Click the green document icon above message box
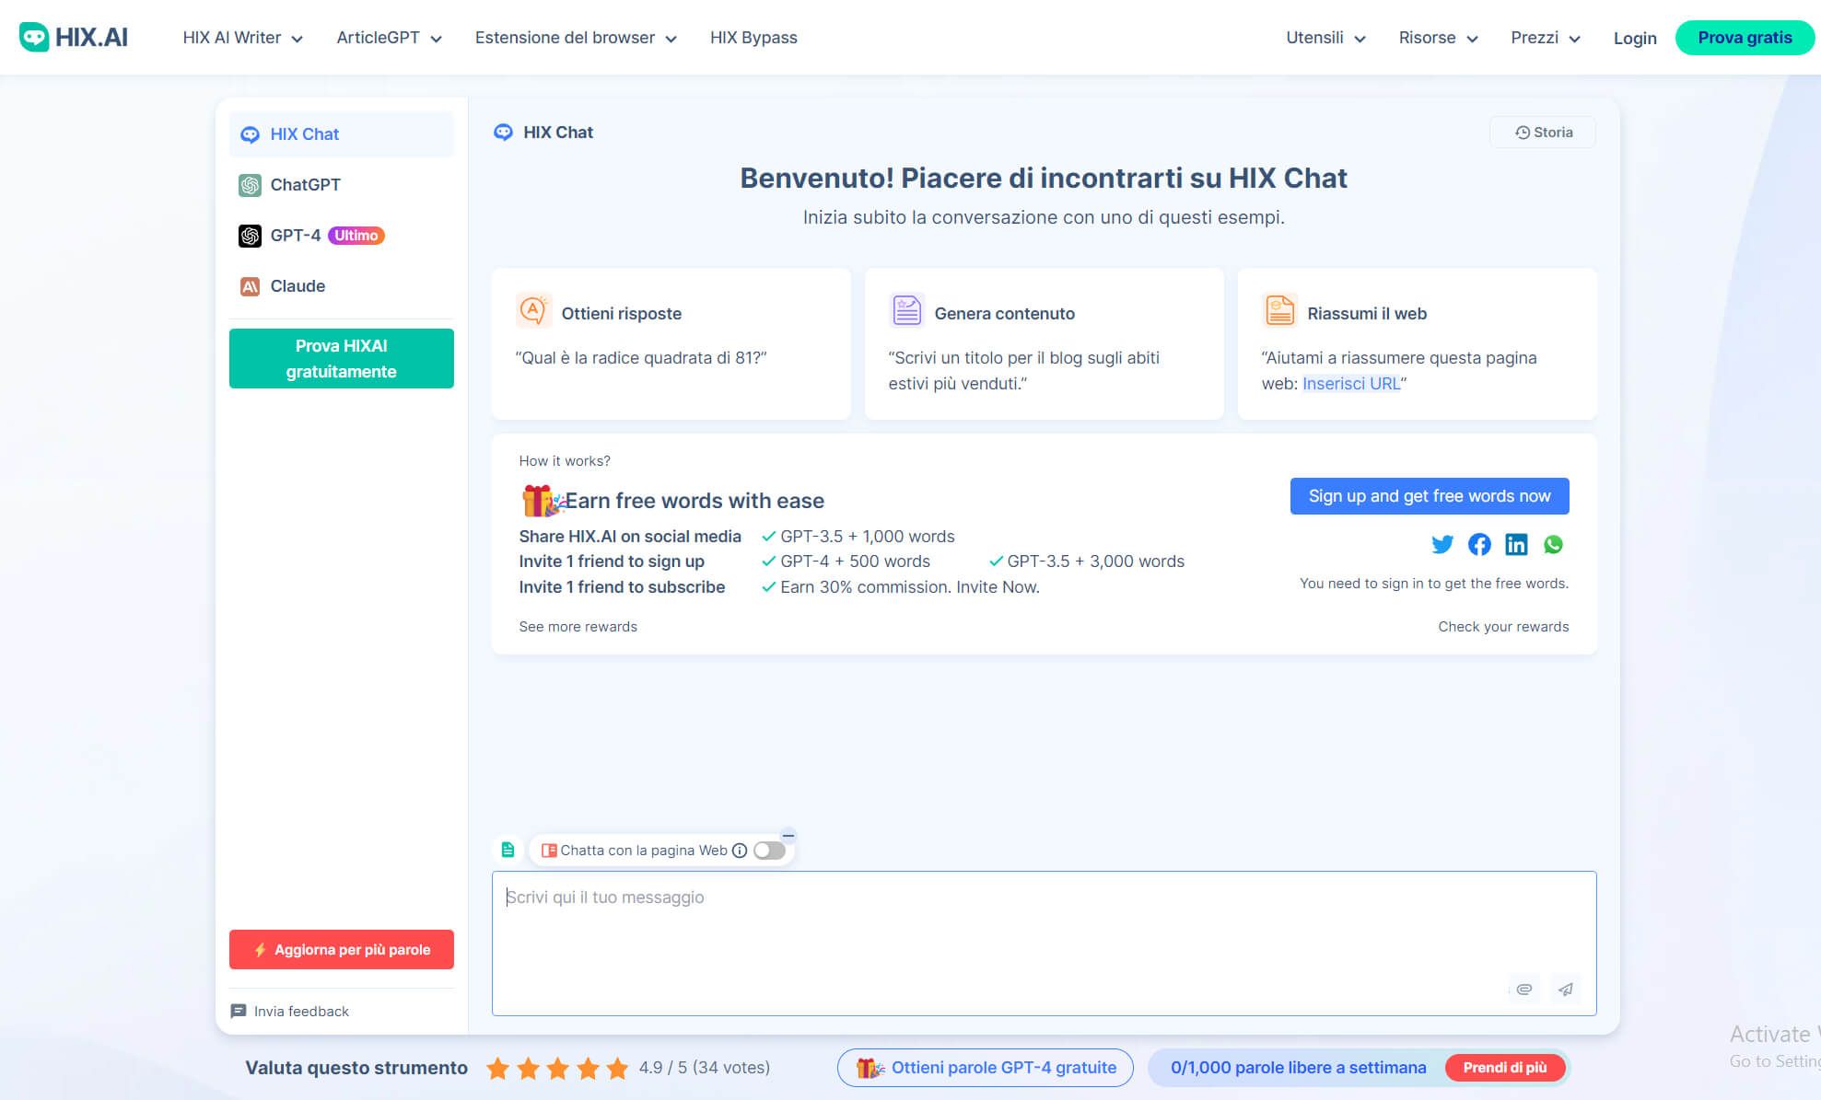Viewport: 1821px width, 1100px height. tap(508, 850)
